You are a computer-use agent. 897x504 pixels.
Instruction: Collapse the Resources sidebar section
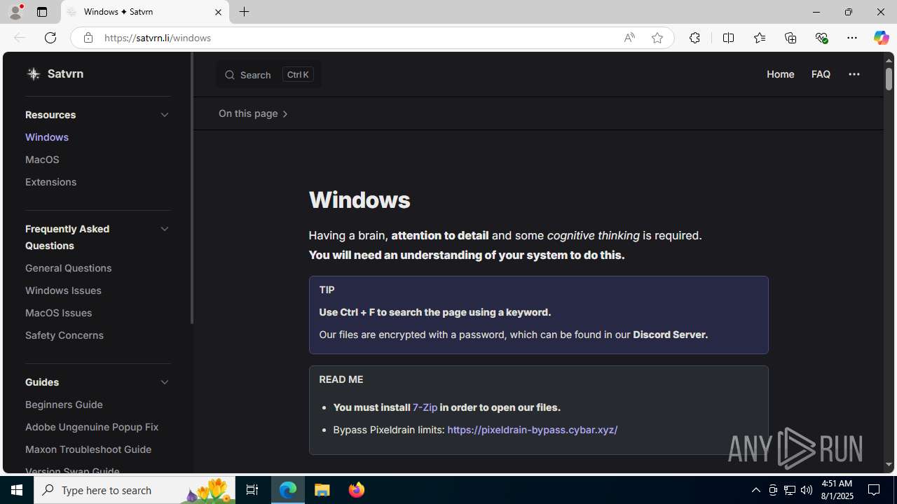164,115
